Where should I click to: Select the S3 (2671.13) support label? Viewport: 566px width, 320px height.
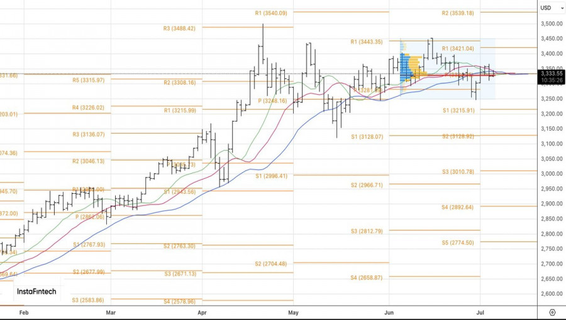[180, 274]
